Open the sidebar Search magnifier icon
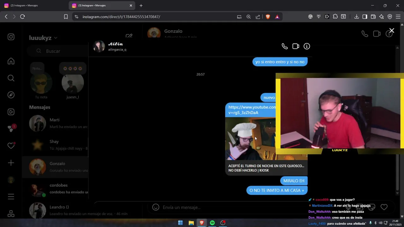Image resolution: width=404 pixels, height=227 pixels. pyautogui.click(x=11, y=78)
